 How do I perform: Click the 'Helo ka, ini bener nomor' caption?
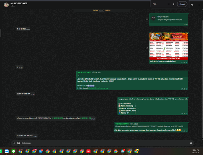click(x=163, y=62)
